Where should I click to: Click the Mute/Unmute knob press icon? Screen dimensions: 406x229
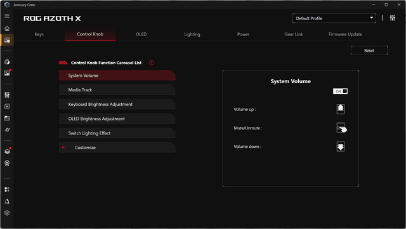tap(341, 128)
